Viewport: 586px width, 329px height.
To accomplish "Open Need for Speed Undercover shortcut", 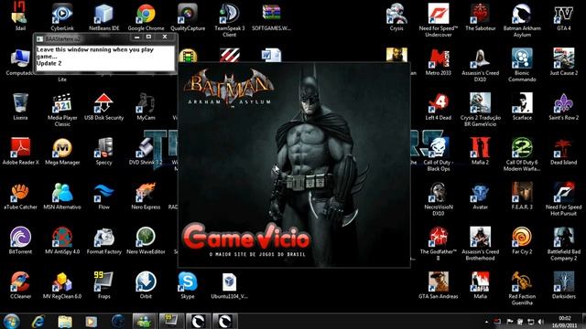I will pyautogui.click(x=439, y=15).
